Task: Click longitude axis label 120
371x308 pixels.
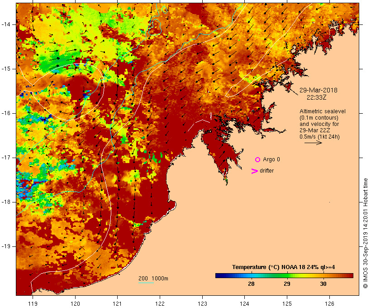Action: (x=75, y=303)
